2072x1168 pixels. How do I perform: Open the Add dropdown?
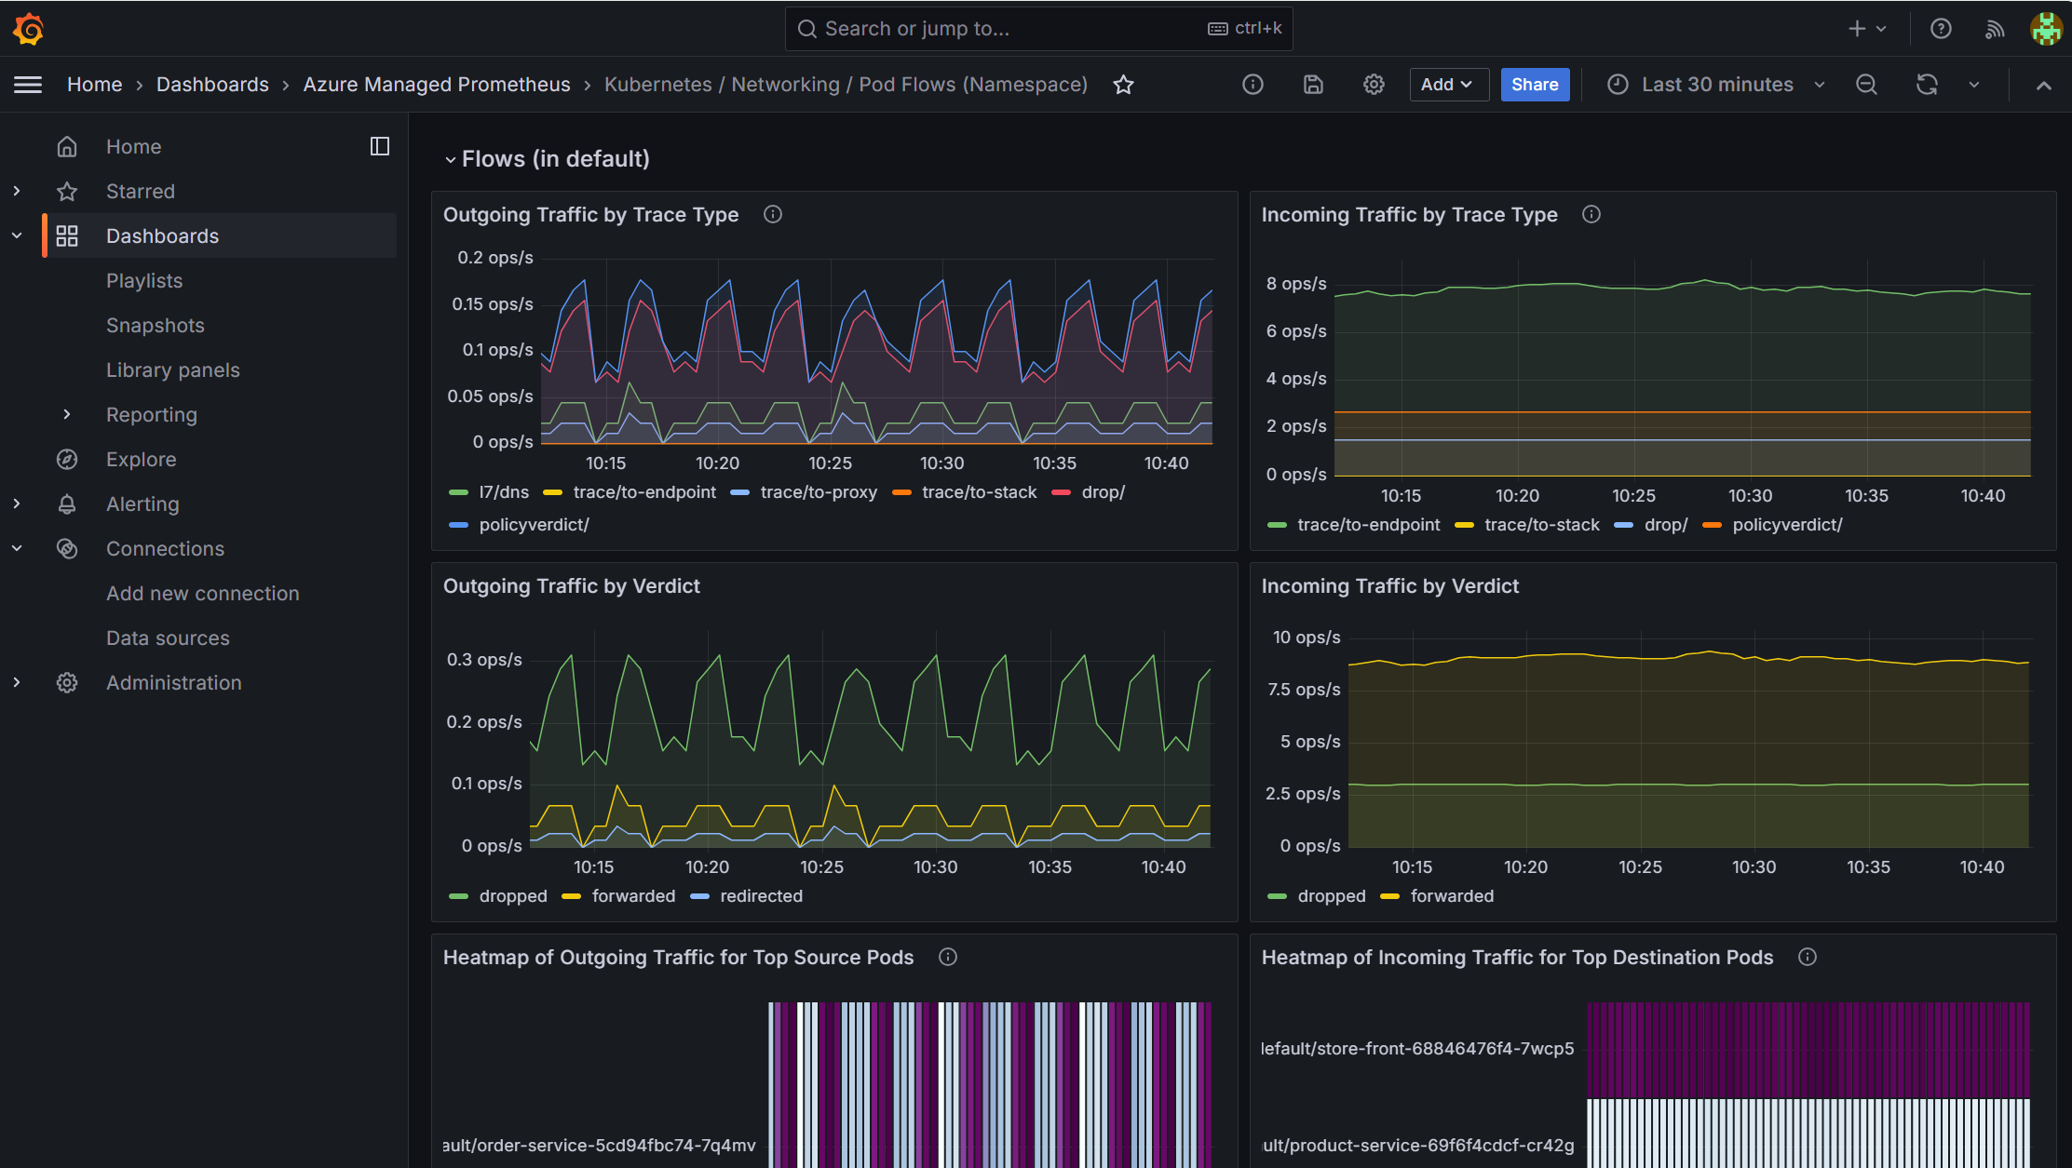1448,85
